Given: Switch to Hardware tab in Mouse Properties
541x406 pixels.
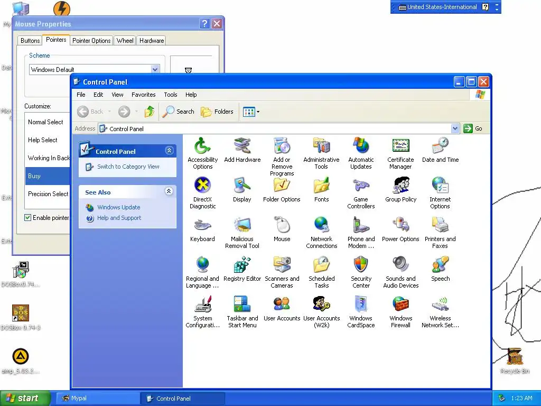Looking at the screenshot, I should coord(152,40).
